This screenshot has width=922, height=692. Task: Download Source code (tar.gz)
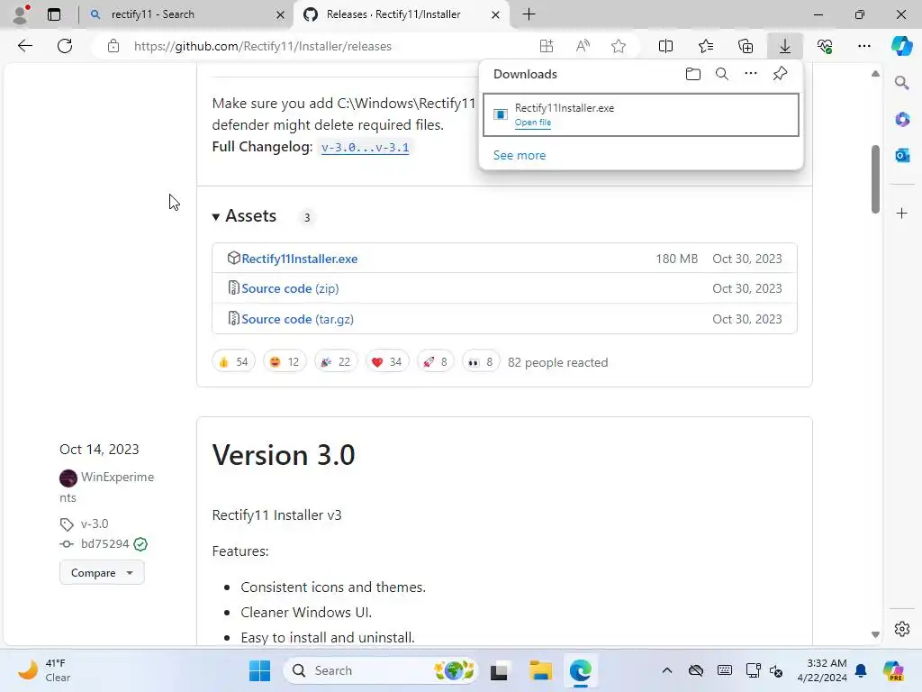pyautogui.click(x=297, y=319)
